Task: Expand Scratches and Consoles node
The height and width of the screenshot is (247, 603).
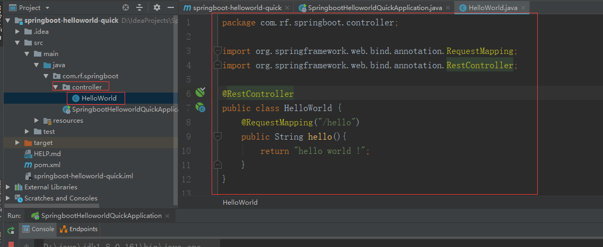Action: pos(8,198)
